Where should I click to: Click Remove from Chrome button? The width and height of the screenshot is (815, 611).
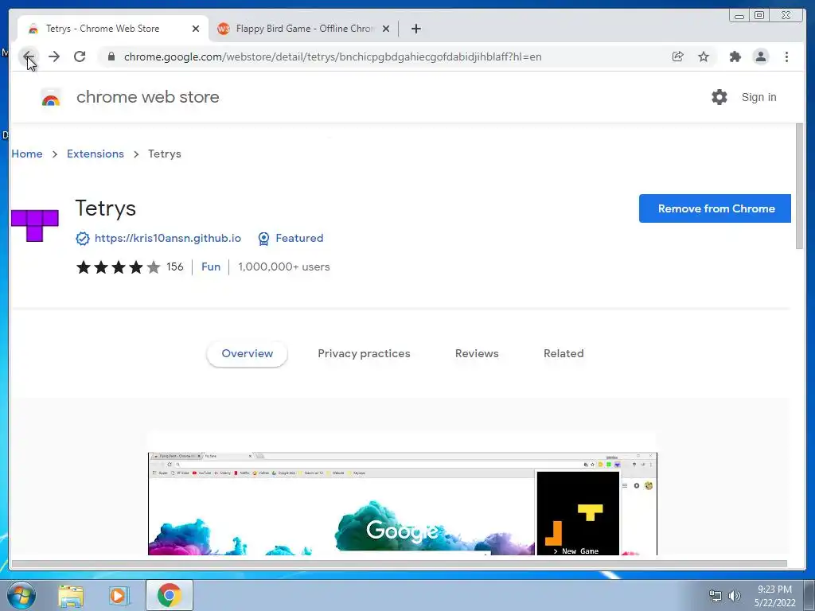[715, 208]
